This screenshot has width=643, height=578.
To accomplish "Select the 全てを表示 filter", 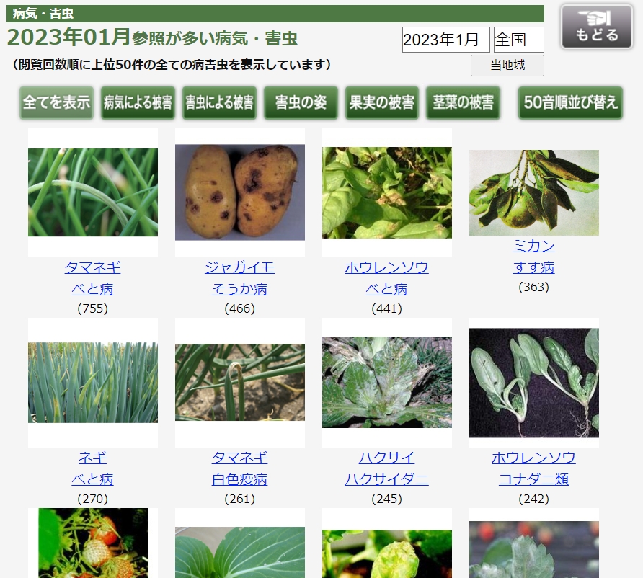I will point(57,102).
